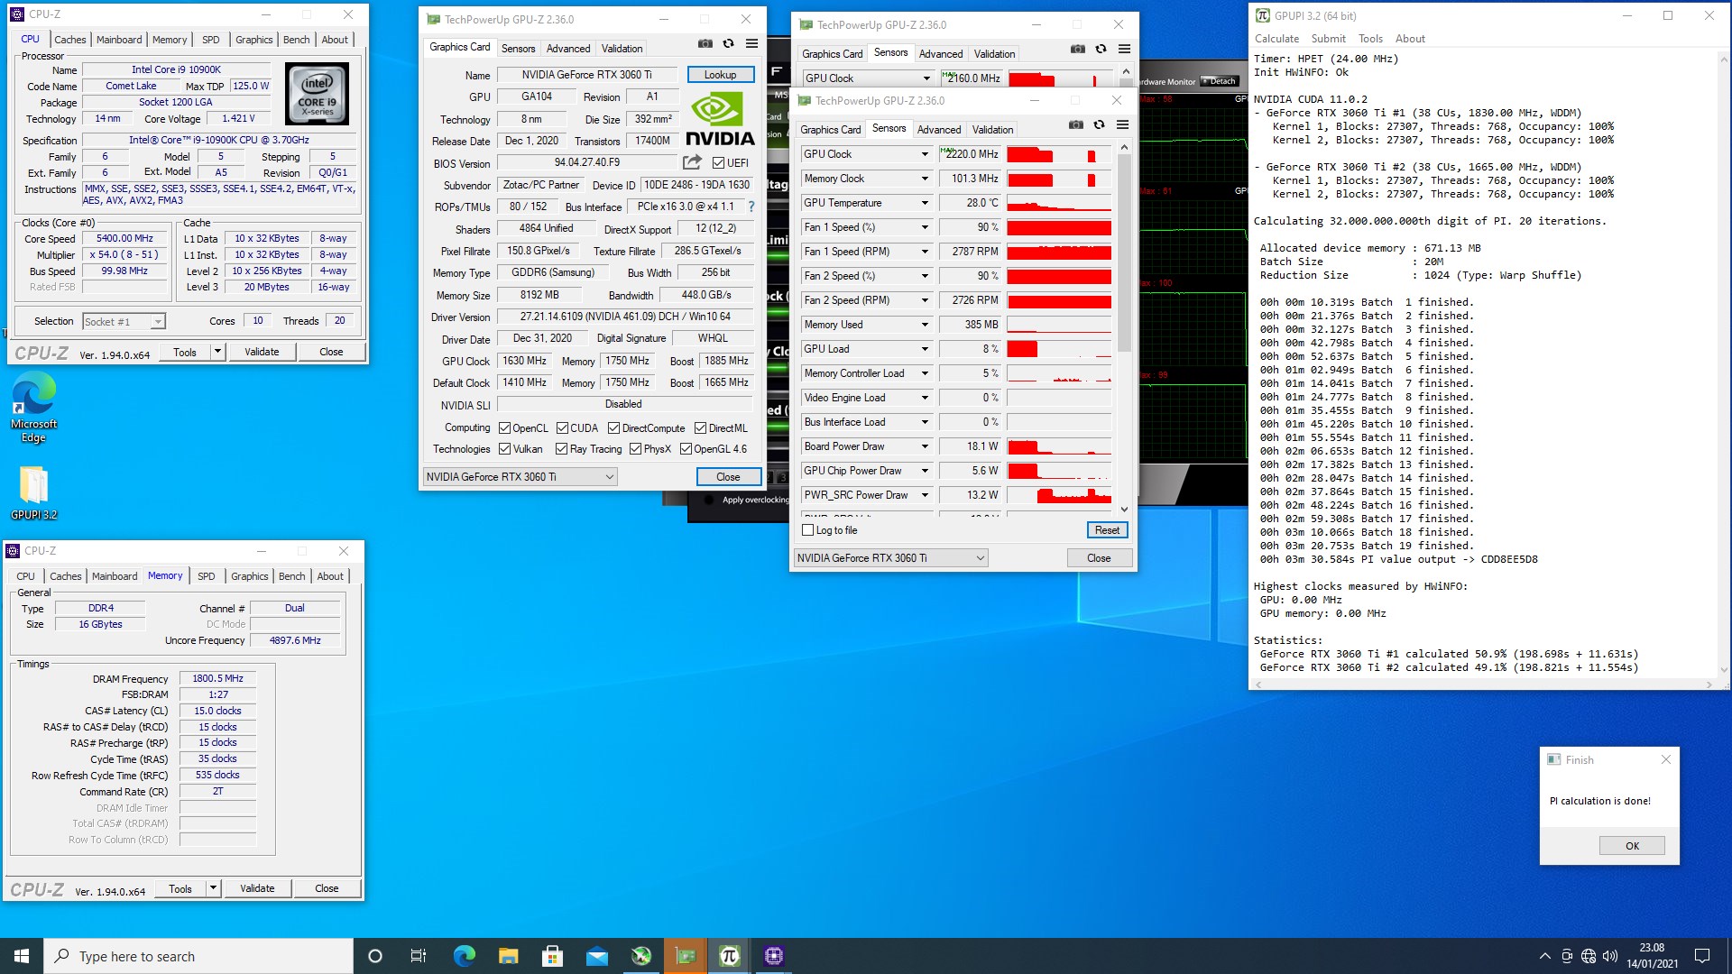Switch to GPUPI in the taskbar
The height and width of the screenshot is (974, 1732).
point(730,956)
